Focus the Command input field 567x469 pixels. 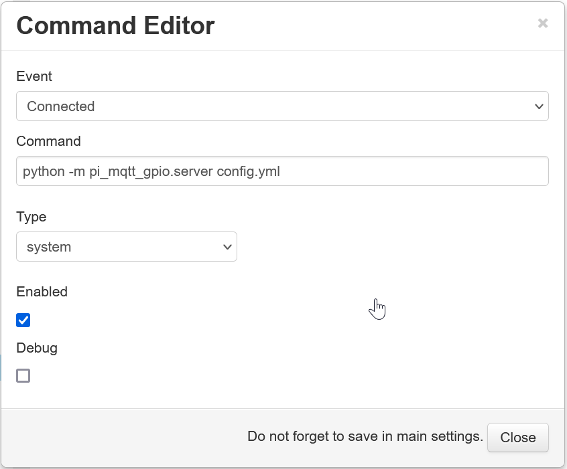(282, 171)
